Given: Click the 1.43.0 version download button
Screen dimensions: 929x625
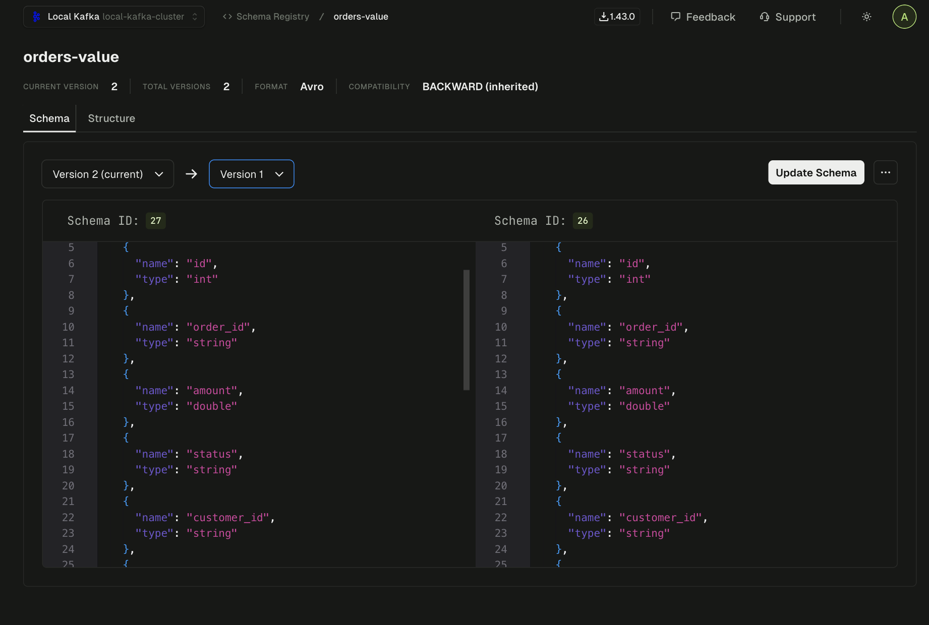Looking at the screenshot, I should pos(617,17).
